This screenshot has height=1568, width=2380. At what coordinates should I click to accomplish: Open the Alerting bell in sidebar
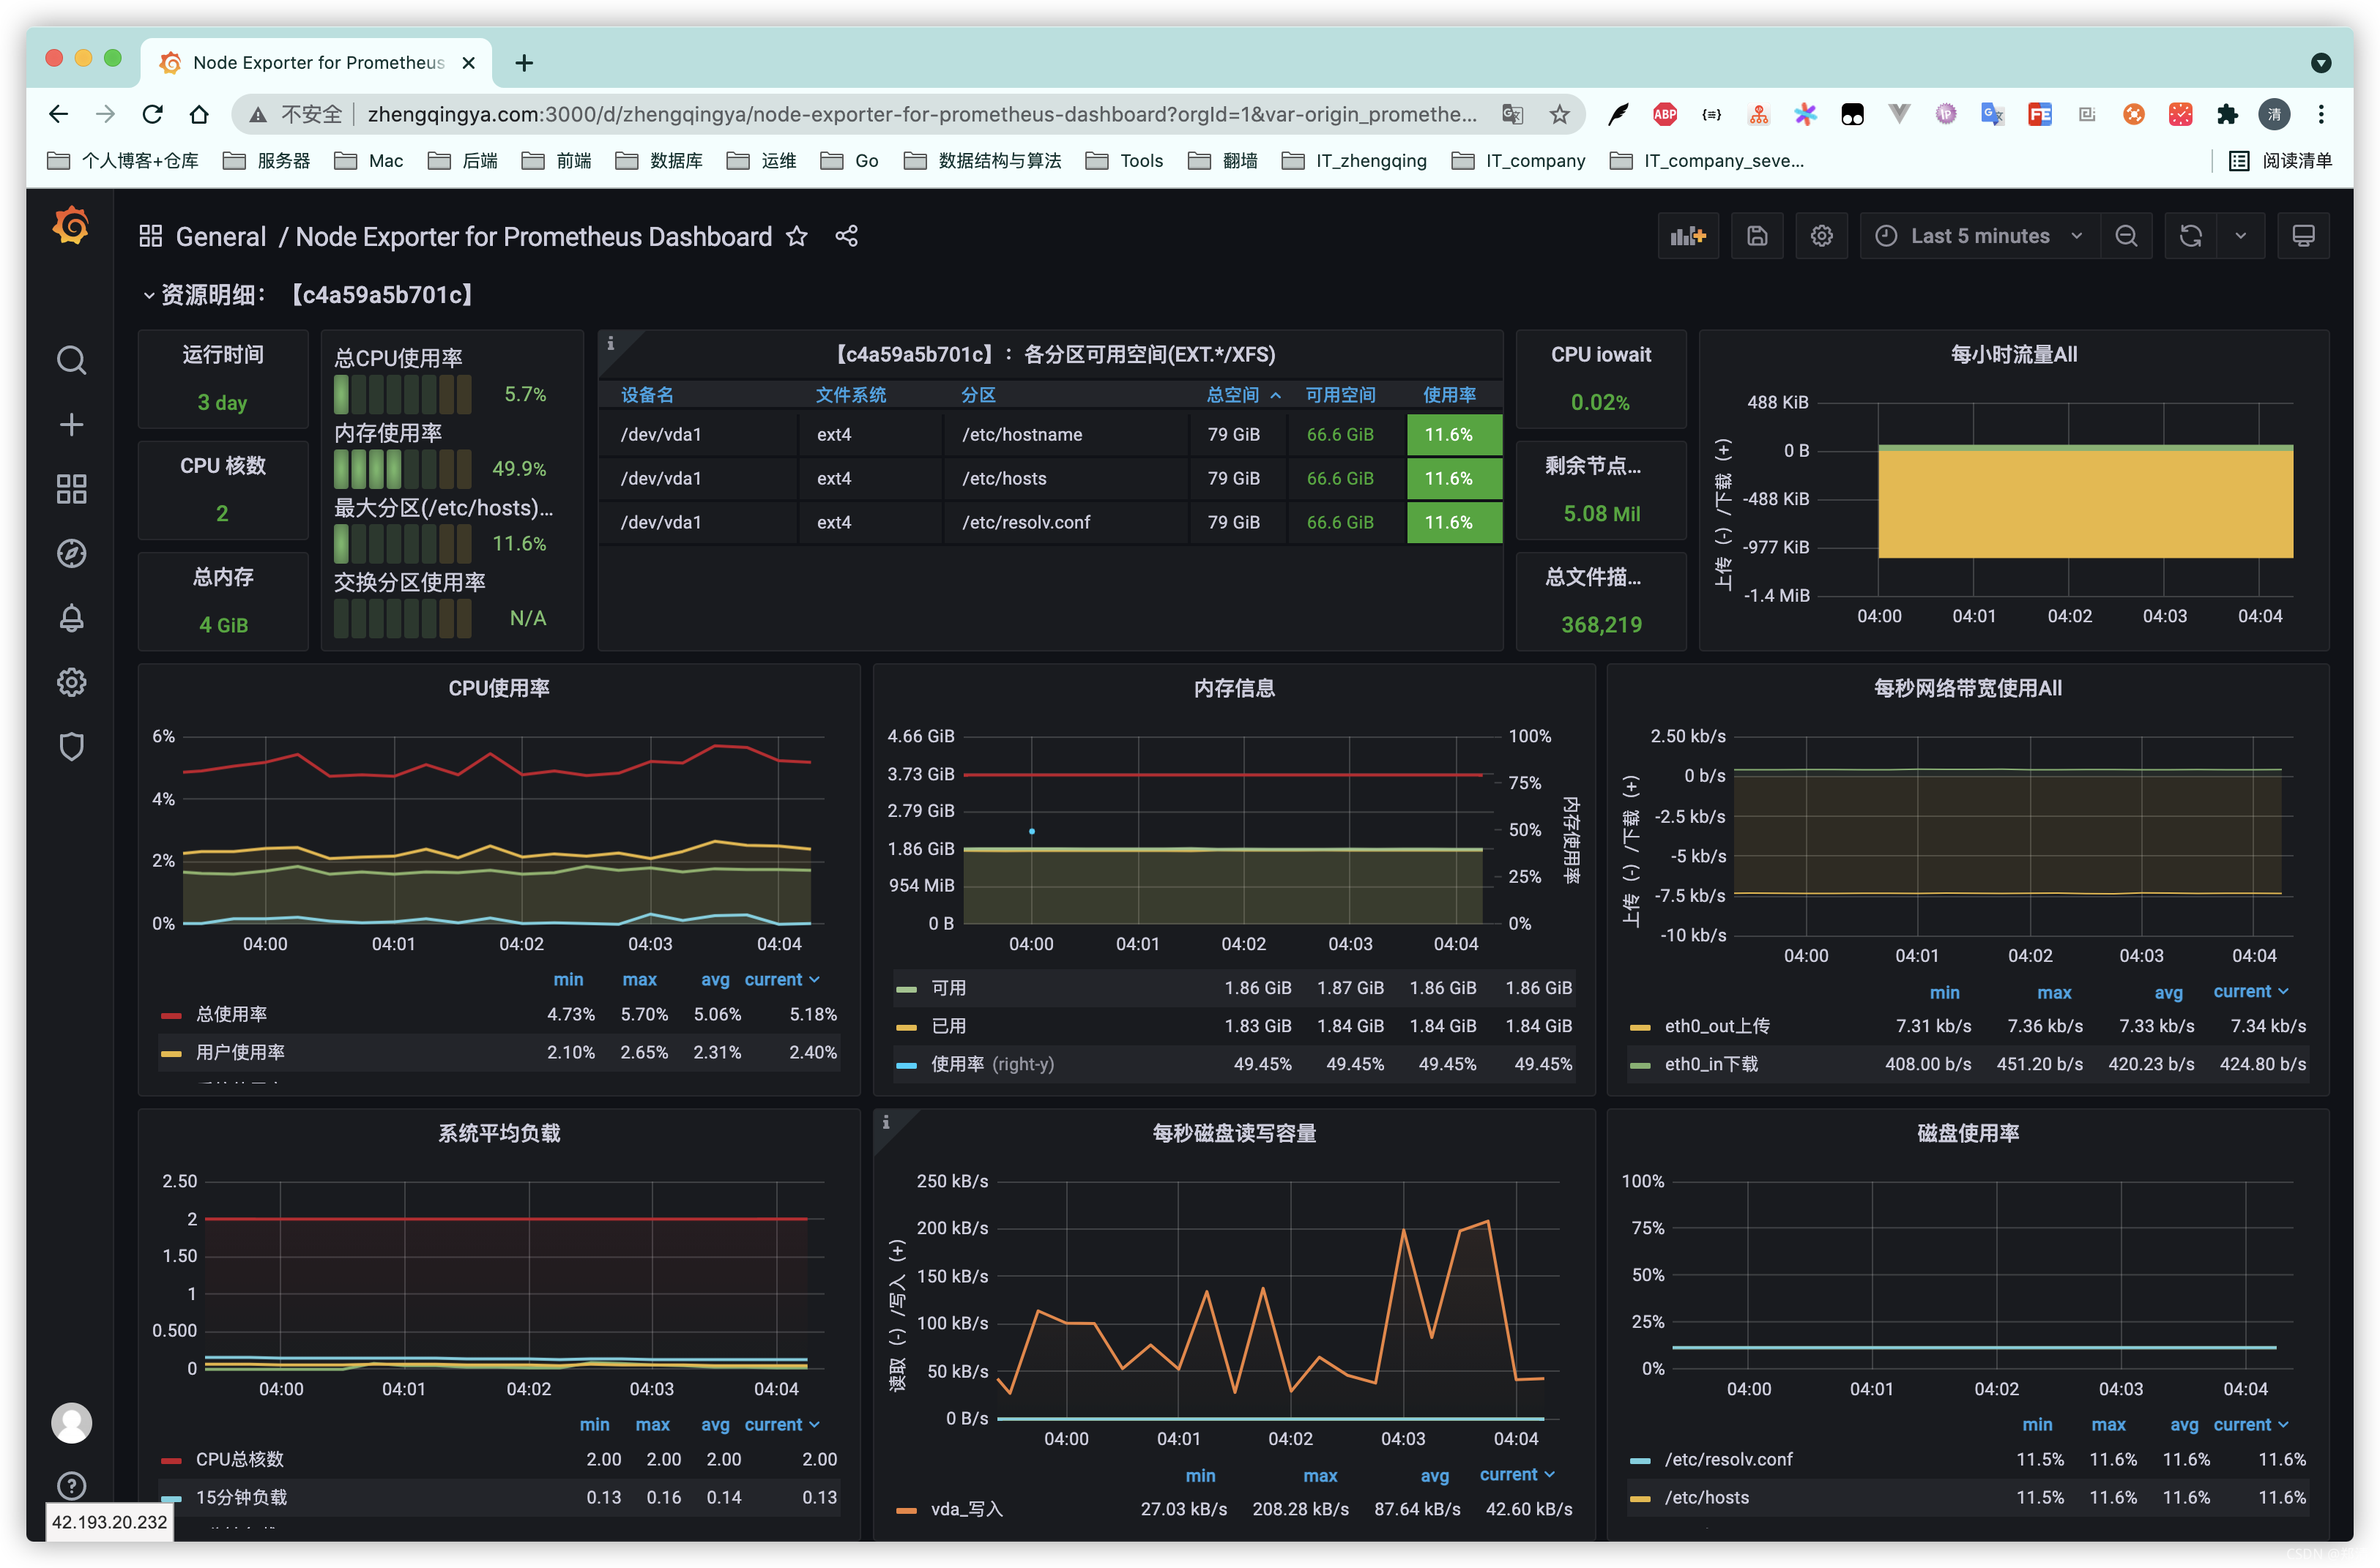point(71,618)
